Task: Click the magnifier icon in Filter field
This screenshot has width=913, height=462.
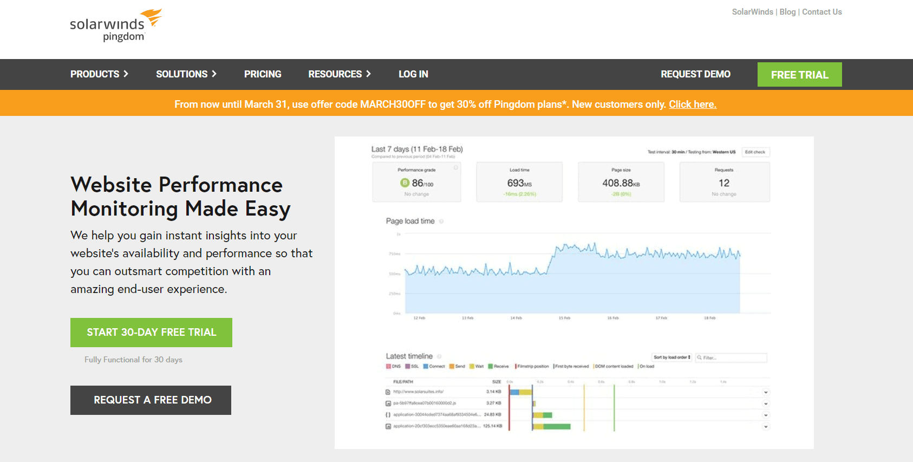Action: 700,357
